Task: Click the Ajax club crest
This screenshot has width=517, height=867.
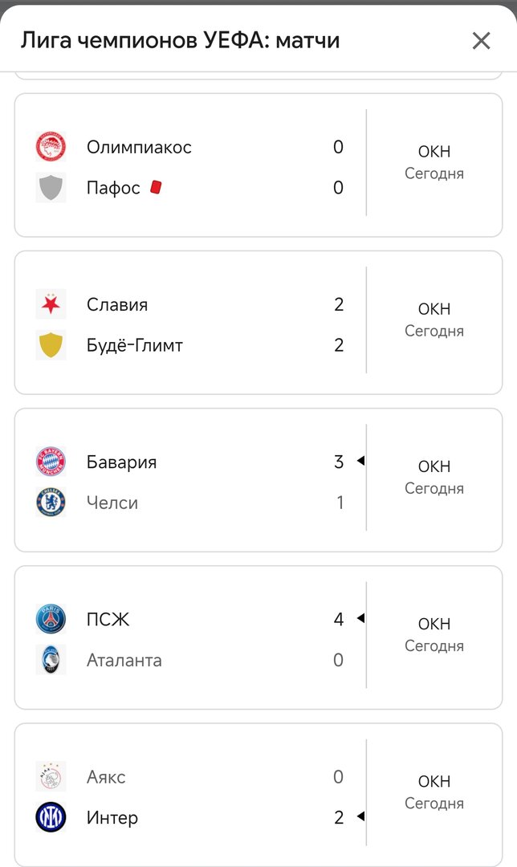Action: pos(51,776)
